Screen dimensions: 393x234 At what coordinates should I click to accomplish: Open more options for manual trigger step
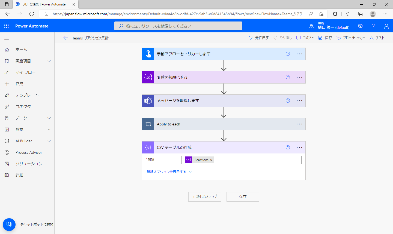click(x=299, y=54)
